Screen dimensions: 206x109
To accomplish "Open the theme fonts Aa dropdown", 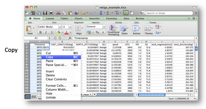I will coord(158,32).
